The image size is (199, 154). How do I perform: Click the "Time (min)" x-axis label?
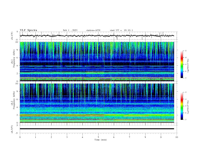(101, 140)
